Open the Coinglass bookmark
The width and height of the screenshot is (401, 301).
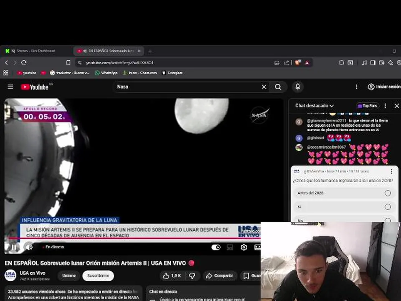(x=172, y=73)
